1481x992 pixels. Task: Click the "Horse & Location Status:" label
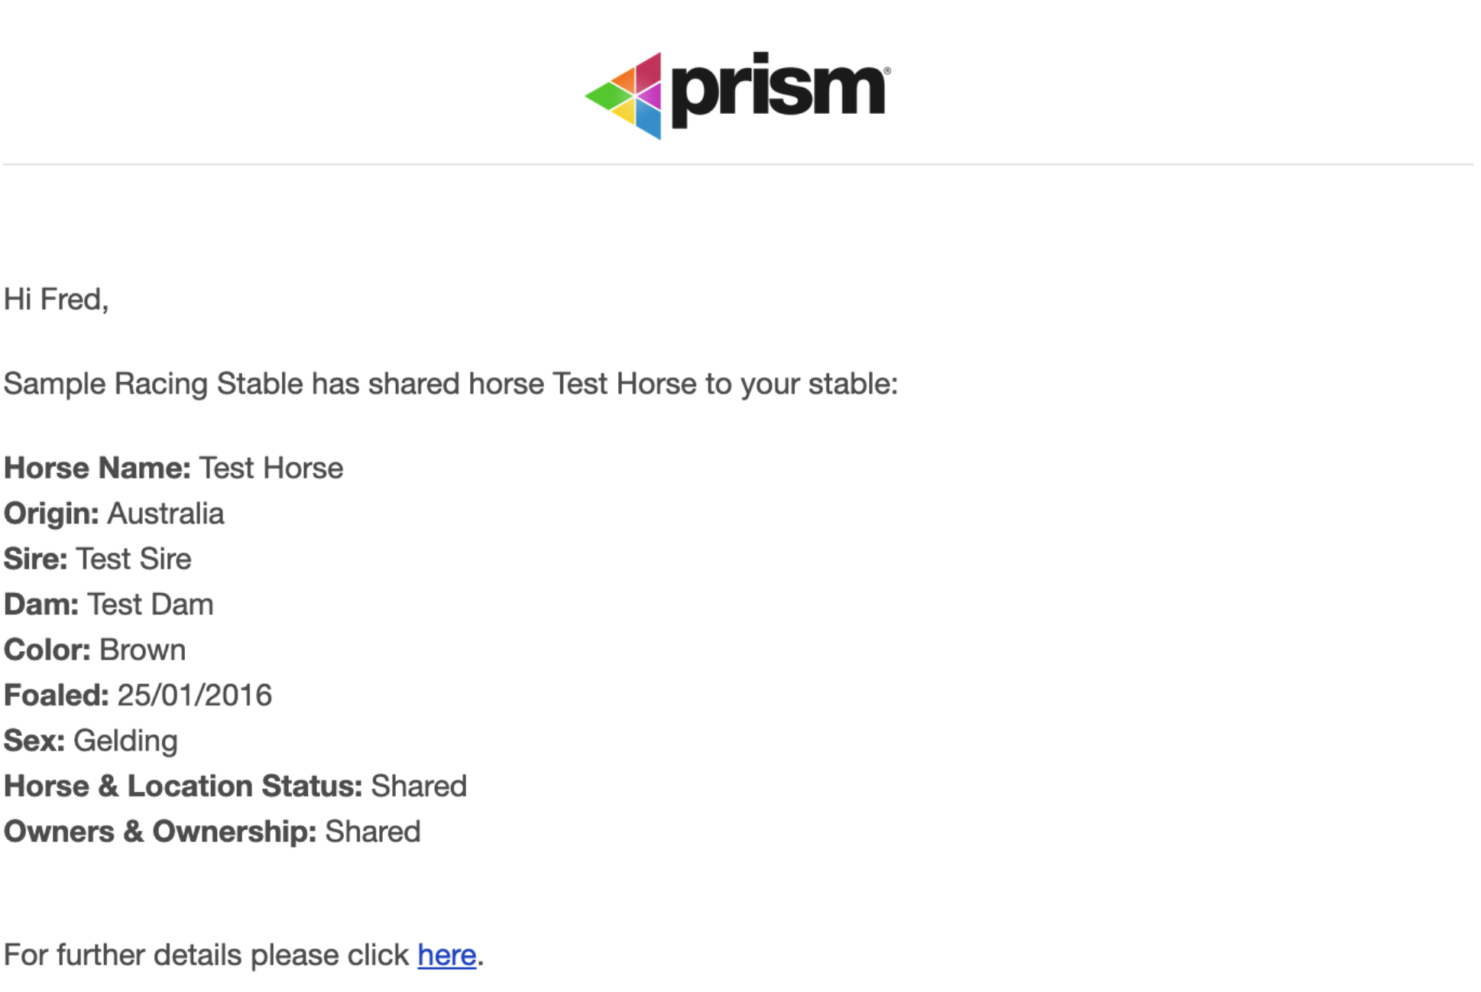tap(183, 786)
